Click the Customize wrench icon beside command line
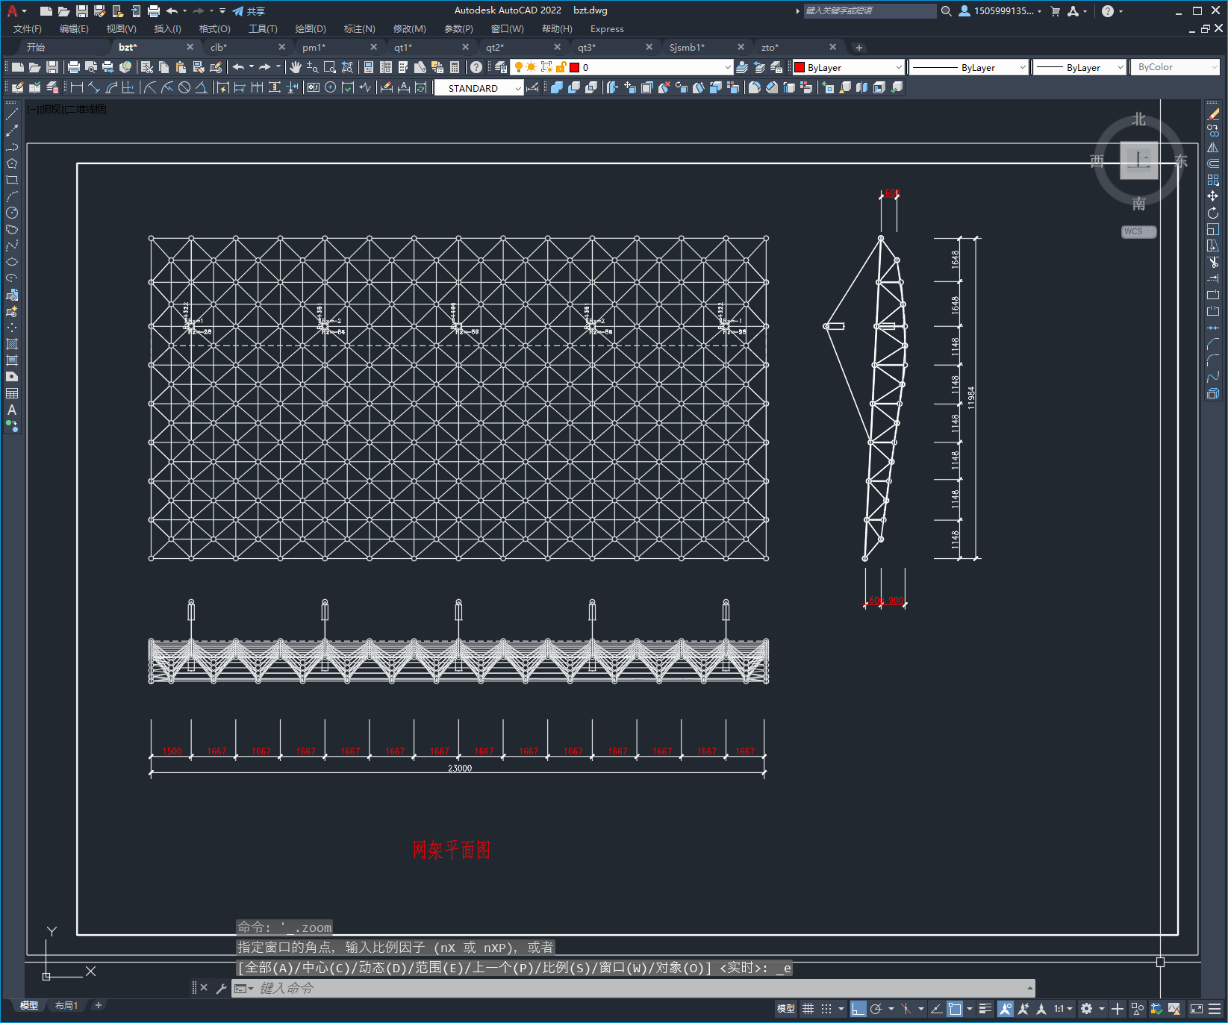Viewport: 1228px width, 1023px height. pyautogui.click(x=221, y=988)
